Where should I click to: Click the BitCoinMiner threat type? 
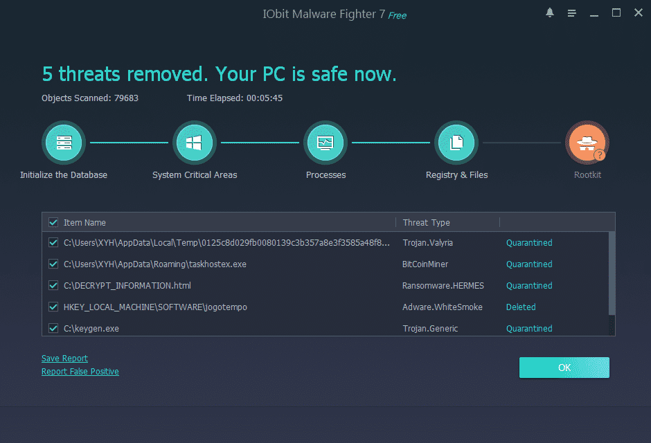[425, 264]
